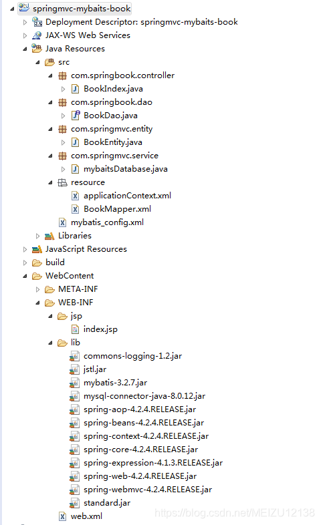The height and width of the screenshot is (525, 321).
Task: Expand the Libraries node
Action: [x=38, y=236]
